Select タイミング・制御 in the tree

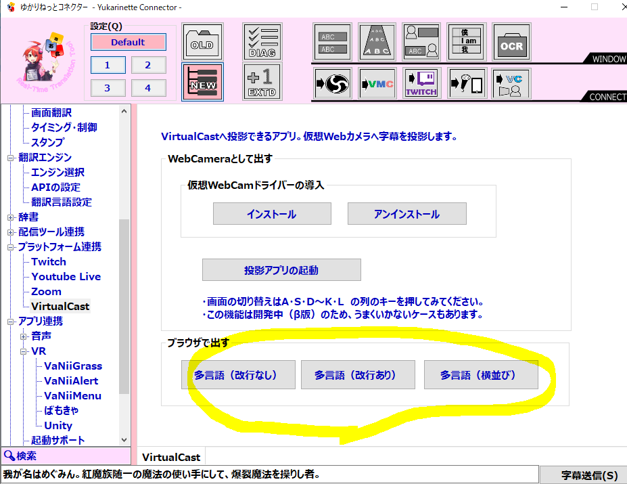pyautogui.click(x=64, y=128)
